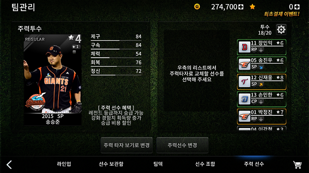Click the T team logo of 신재웅
The image size is (309, 173).
pyautogui.click(x=245, y=82)
